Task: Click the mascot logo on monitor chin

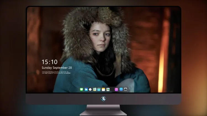Action: [x=104, y=99]
